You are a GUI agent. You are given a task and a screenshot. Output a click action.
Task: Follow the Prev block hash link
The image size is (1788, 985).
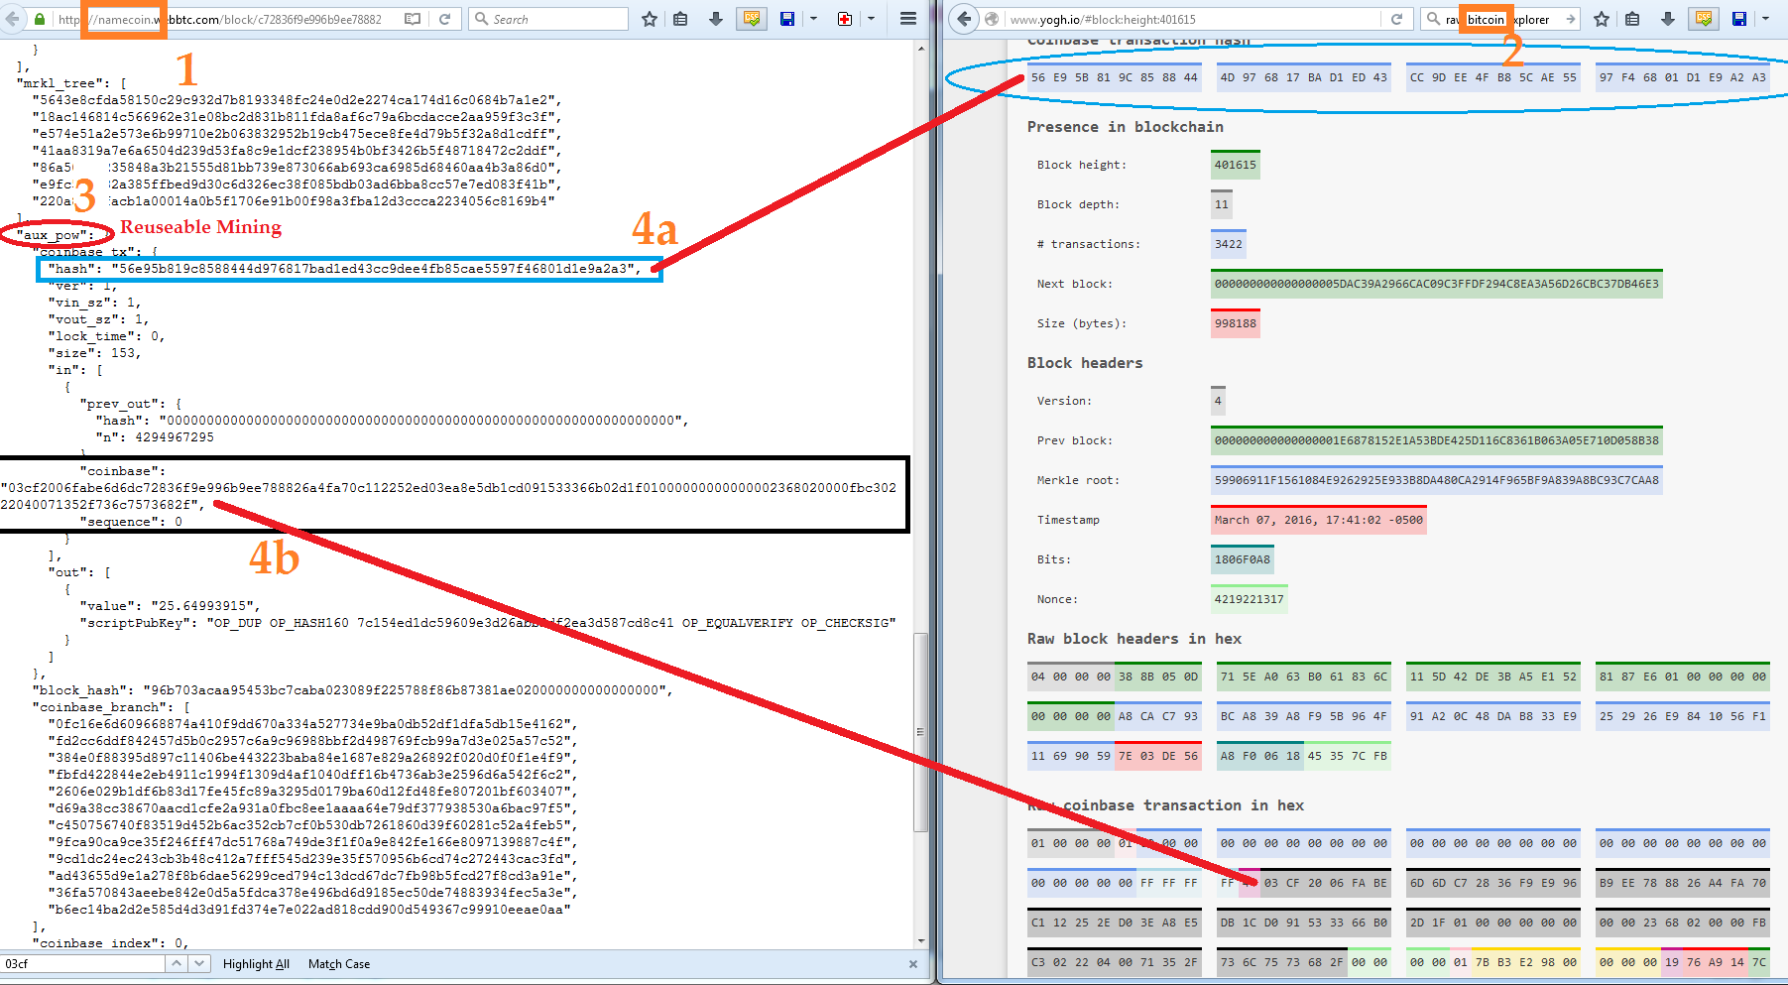click(x=1436, y=440)
